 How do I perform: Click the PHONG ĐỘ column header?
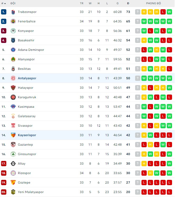tap(154, 3)
